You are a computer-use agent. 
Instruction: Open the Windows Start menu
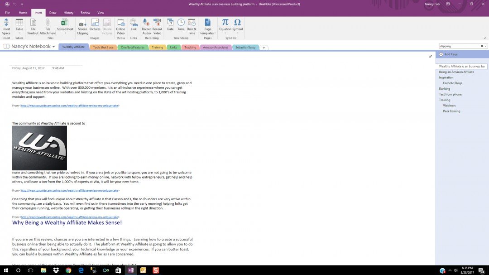(6, 270)
